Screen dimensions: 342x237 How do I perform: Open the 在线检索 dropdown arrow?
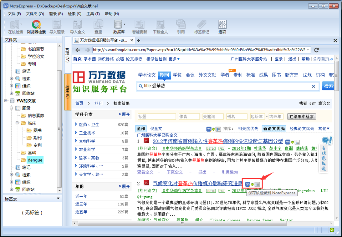click(x=21, y=24)
